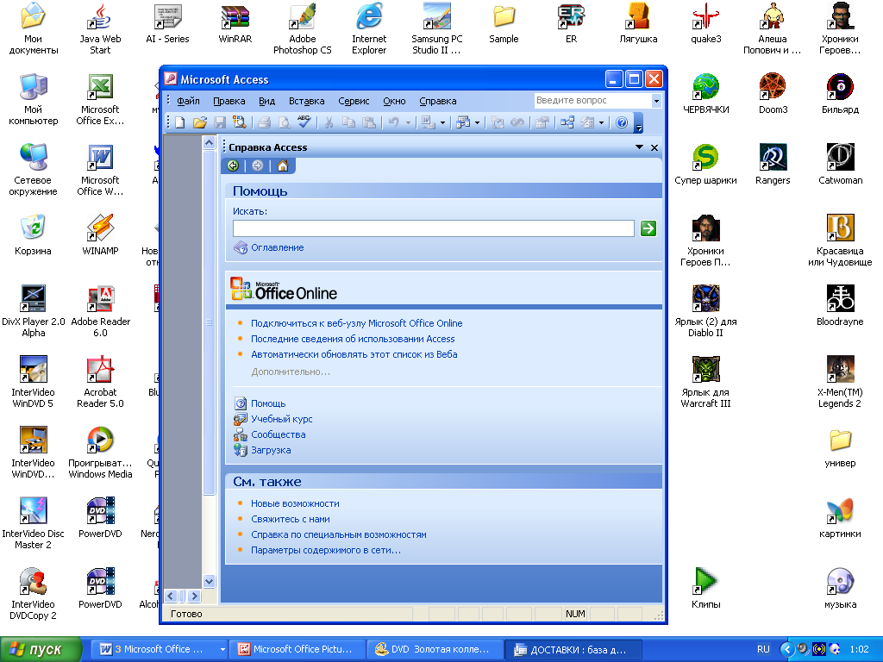Click the Undo arrow icon
This screenshot has width=883, height=662.
(x=393, y=122)
